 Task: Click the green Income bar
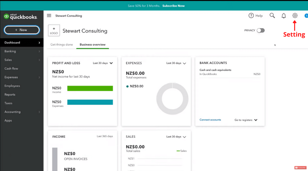[90, 89]
